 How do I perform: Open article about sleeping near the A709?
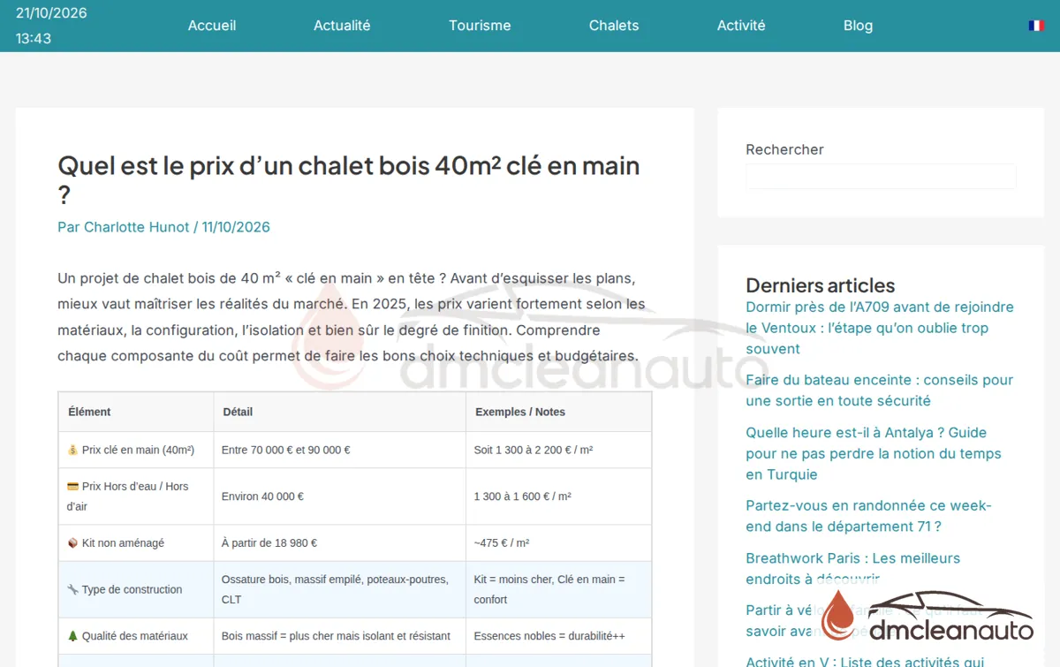point(880,328)
